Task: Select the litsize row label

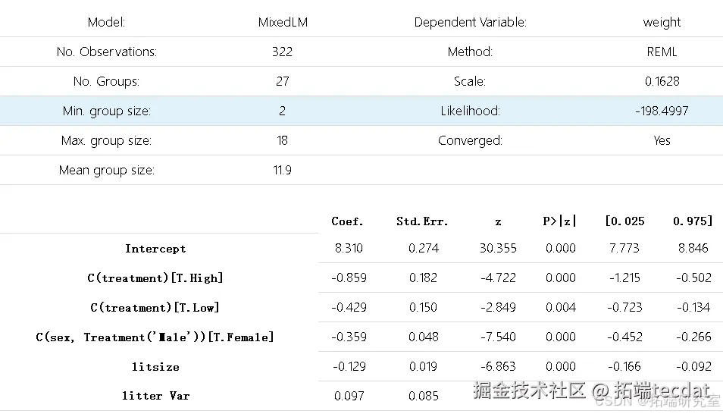Action: pos(155,367)
